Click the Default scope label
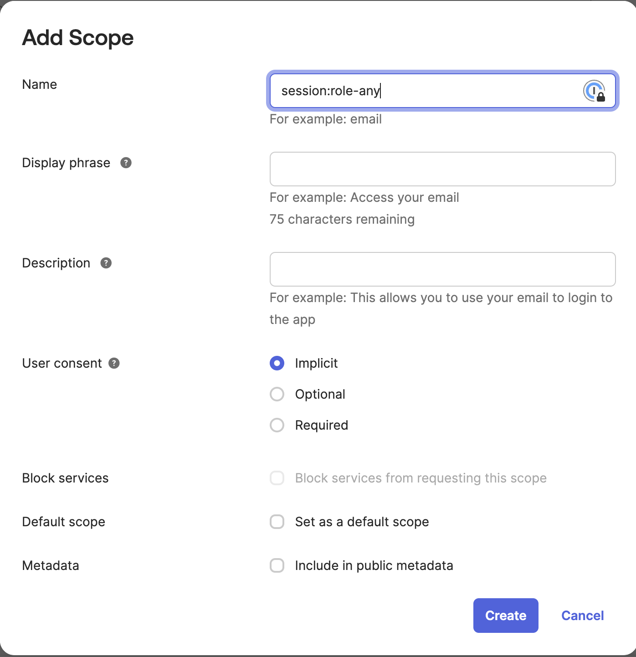This screenshot has height=657, width=636. coord(63,522)
